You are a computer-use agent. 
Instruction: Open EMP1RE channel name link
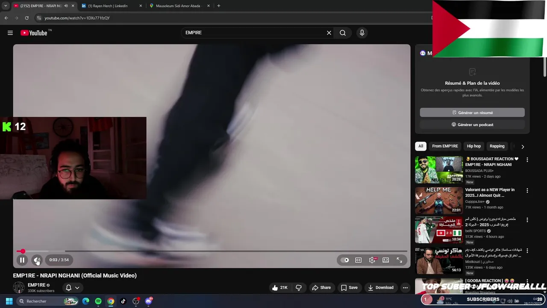pyautogui.click(x=36, y=285)
